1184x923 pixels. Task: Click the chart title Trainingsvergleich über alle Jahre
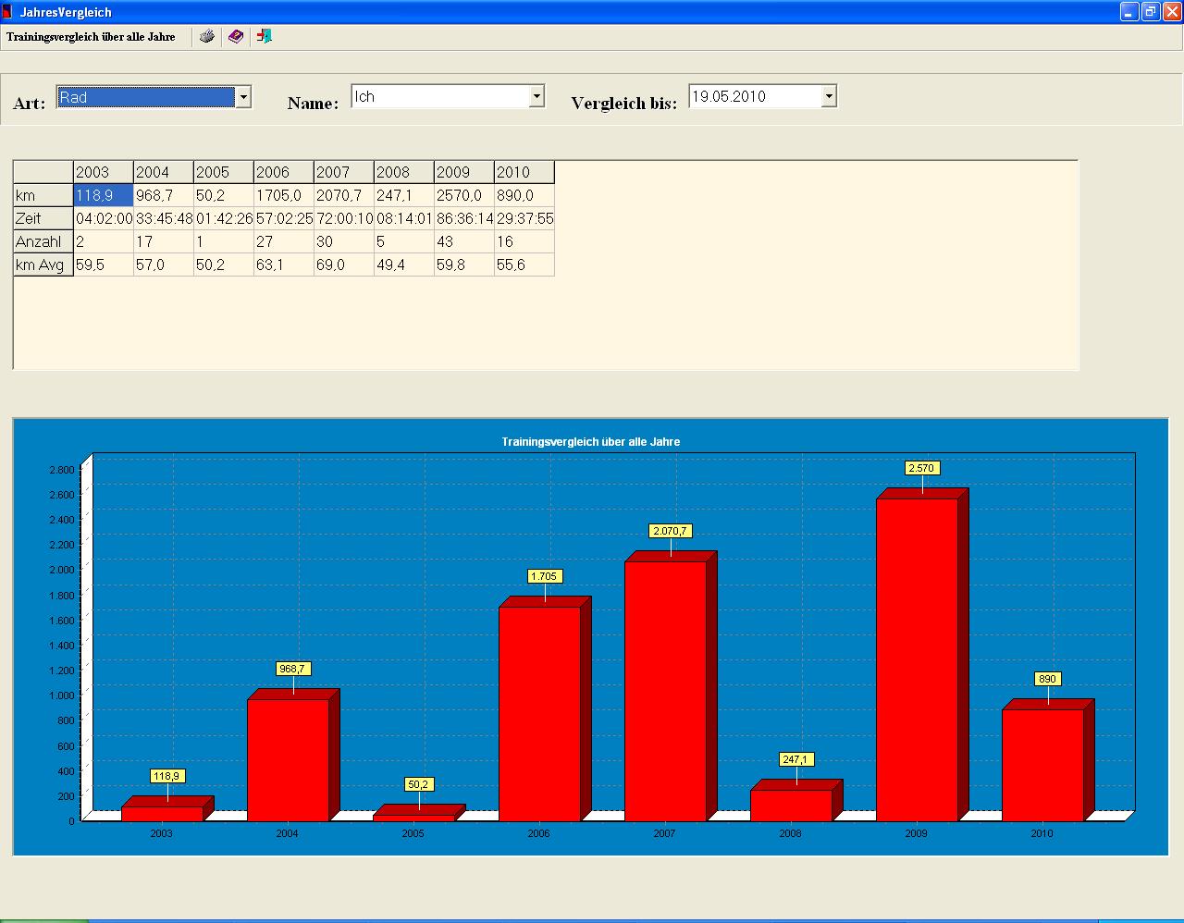click(x=590, y=442)
